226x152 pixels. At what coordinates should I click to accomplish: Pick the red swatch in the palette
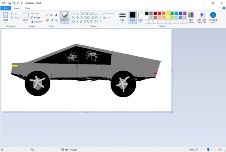click(x=159, y=13)
